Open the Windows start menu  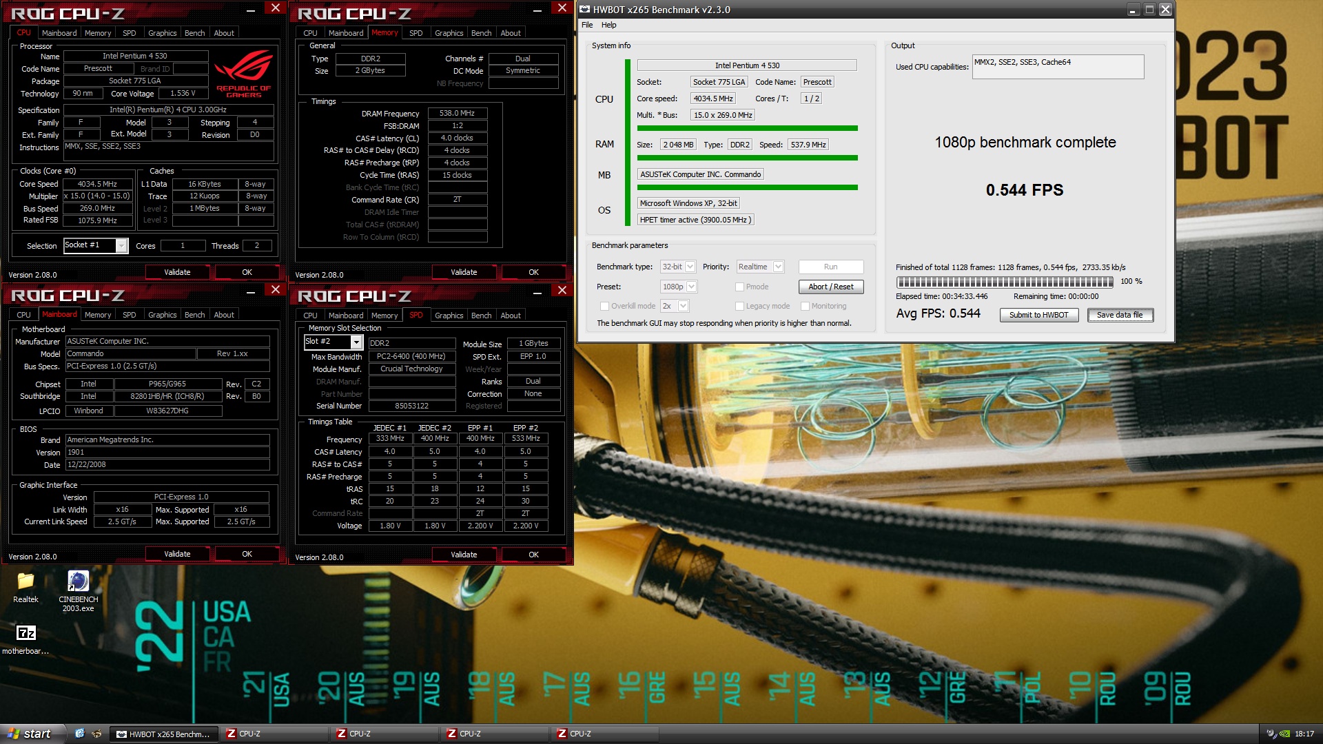(x=32, y=734)
